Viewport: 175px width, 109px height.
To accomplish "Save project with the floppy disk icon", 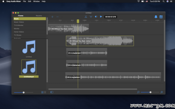I will coord(161,17).
